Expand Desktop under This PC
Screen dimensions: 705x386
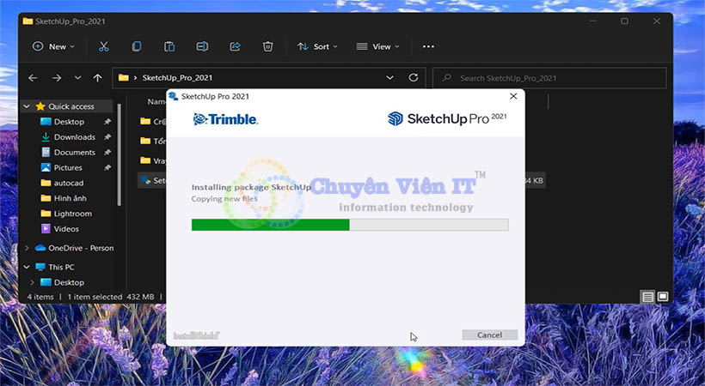point(32,282)
